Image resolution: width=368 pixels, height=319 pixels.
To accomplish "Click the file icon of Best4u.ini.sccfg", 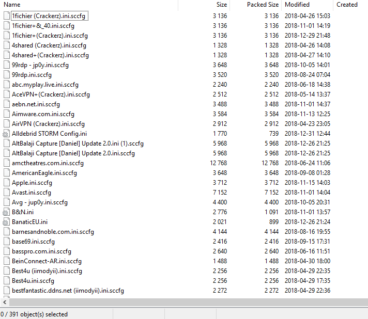I will click(x=7, y=281).
